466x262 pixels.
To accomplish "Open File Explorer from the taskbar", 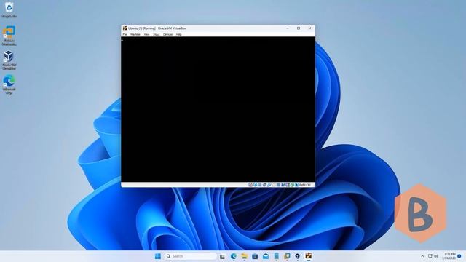I will [x=245, y=256].
